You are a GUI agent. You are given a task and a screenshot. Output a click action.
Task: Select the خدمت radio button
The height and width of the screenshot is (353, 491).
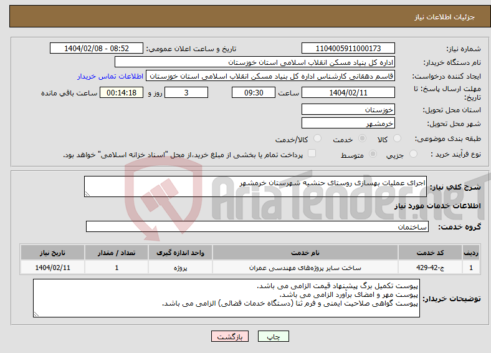tap(362, 138)
